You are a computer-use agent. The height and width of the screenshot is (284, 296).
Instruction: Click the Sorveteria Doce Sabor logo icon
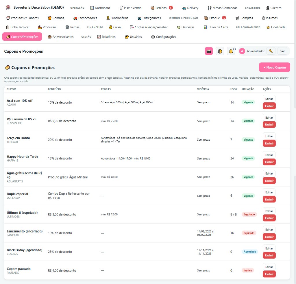click(x=8, y=7)
